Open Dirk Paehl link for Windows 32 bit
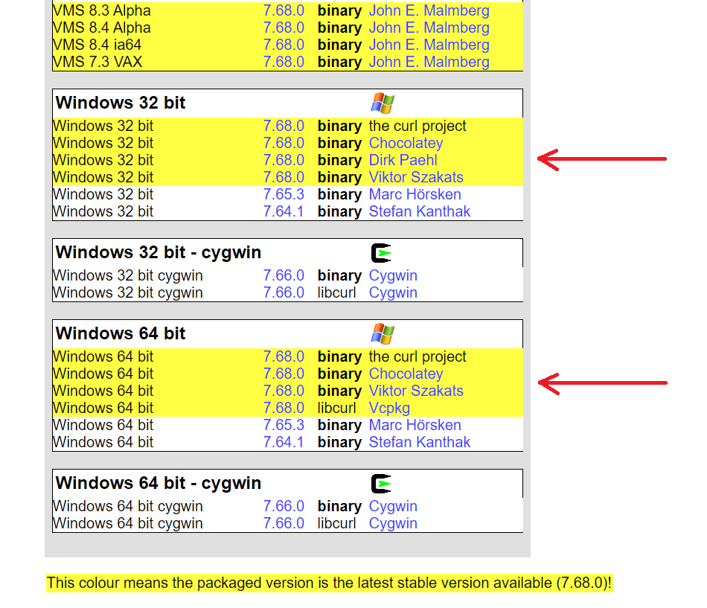 point(403,160)
